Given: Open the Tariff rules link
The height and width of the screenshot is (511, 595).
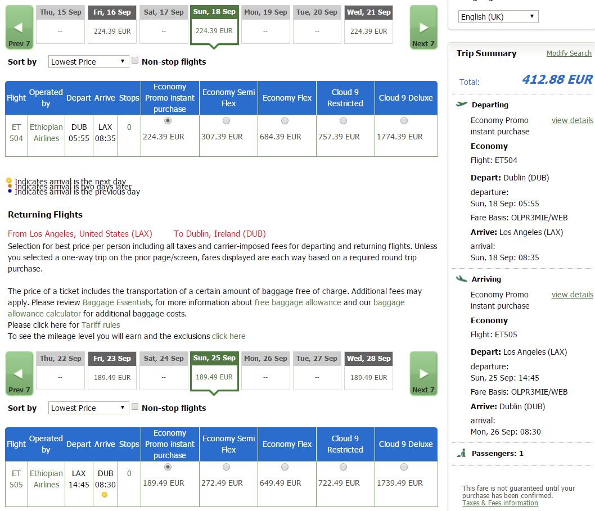Looking at the screenshot, I should point(101,325).
